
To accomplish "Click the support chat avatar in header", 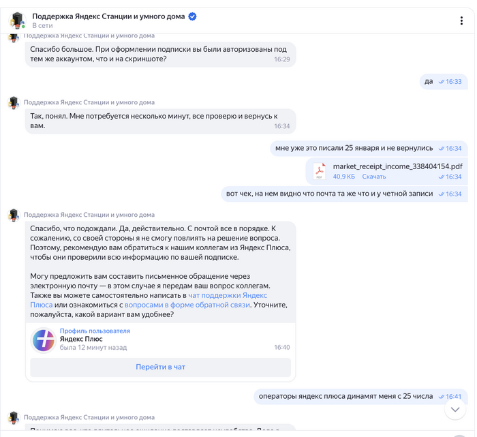I will coord(17,21).
